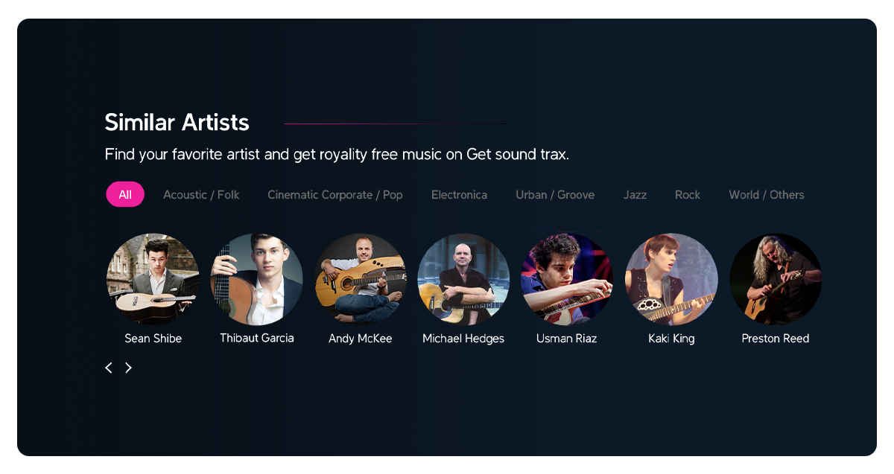
Task: Click the previous arrow navigation chevron
Action: click(x=108, y=368)
